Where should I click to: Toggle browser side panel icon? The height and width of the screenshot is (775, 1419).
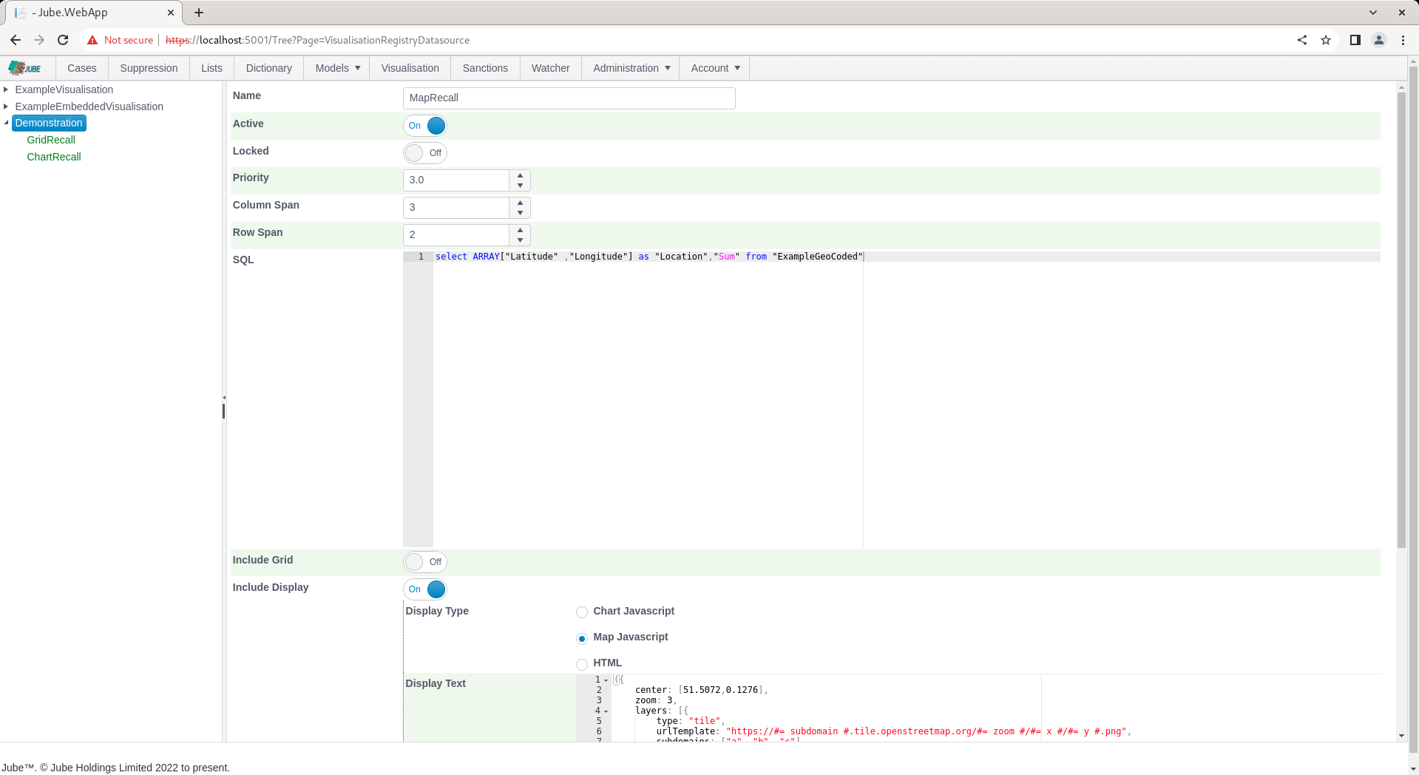[1355, 40]
